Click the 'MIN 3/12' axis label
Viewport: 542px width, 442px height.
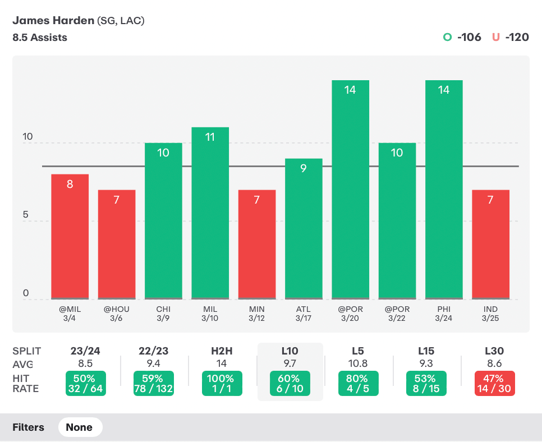[257, 314]
